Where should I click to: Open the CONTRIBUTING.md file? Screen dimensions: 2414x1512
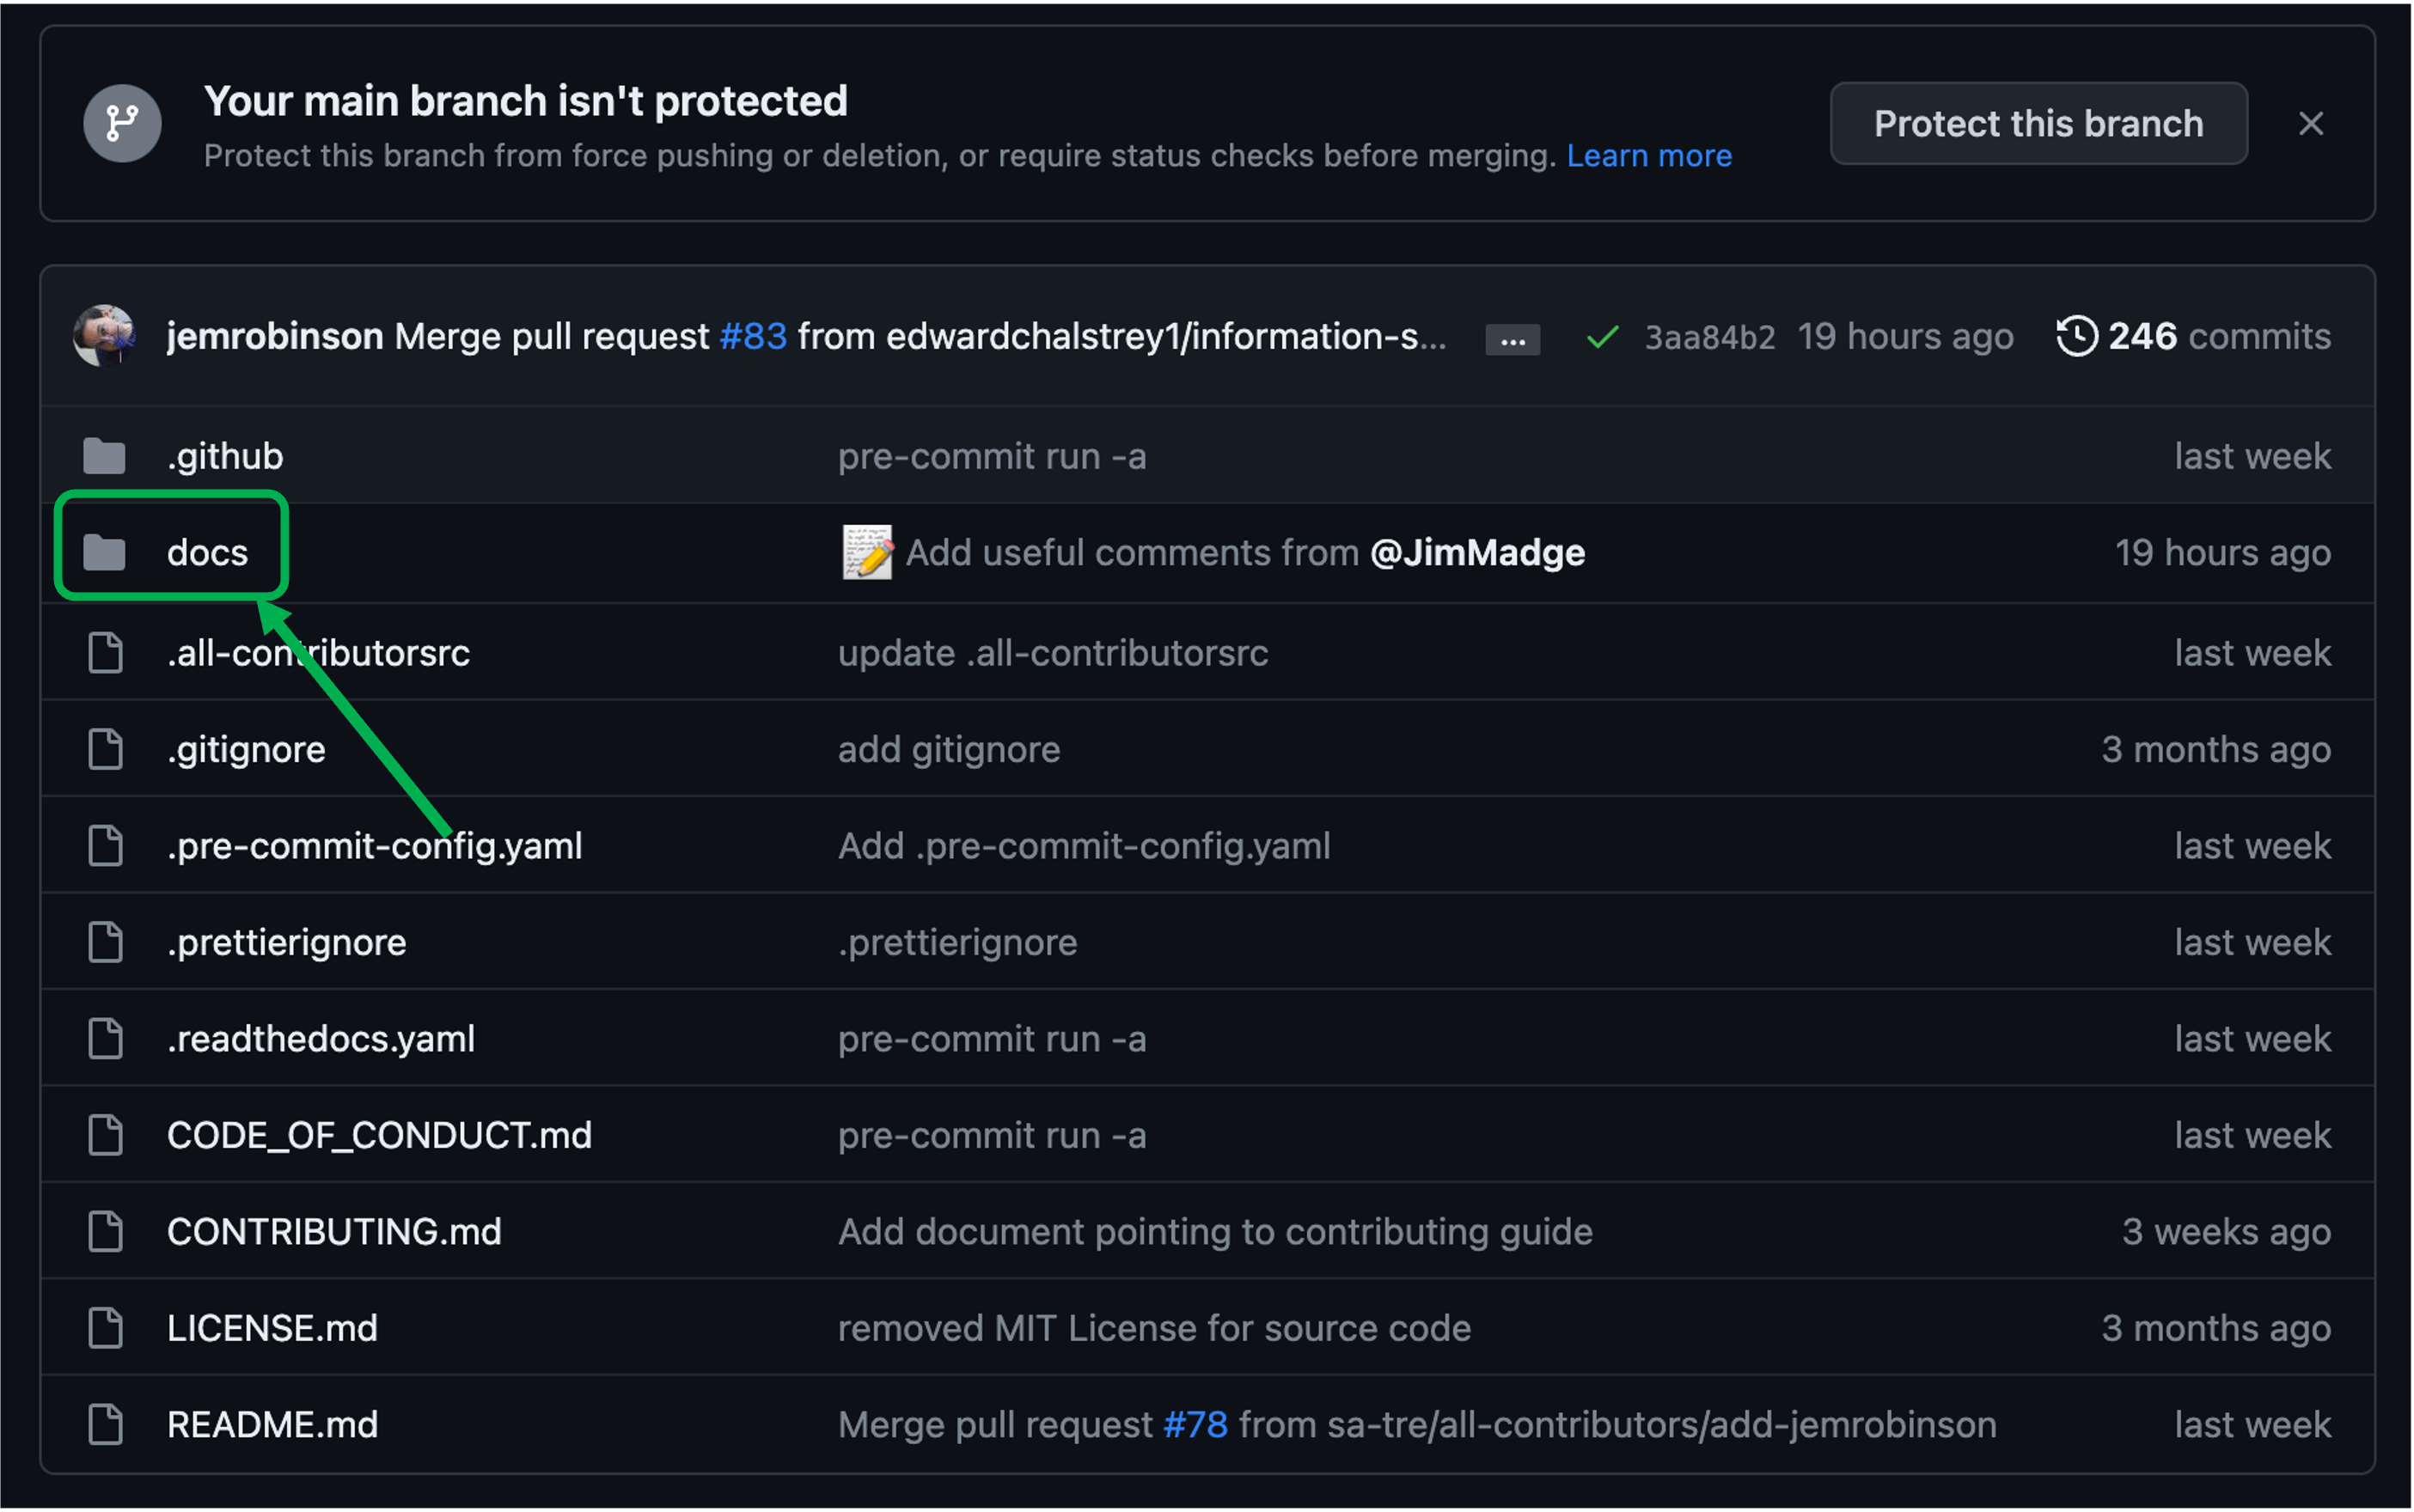[334, 1232]
